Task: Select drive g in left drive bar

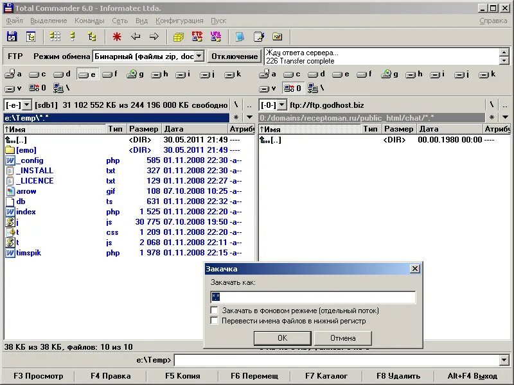Action: point(136,74)
